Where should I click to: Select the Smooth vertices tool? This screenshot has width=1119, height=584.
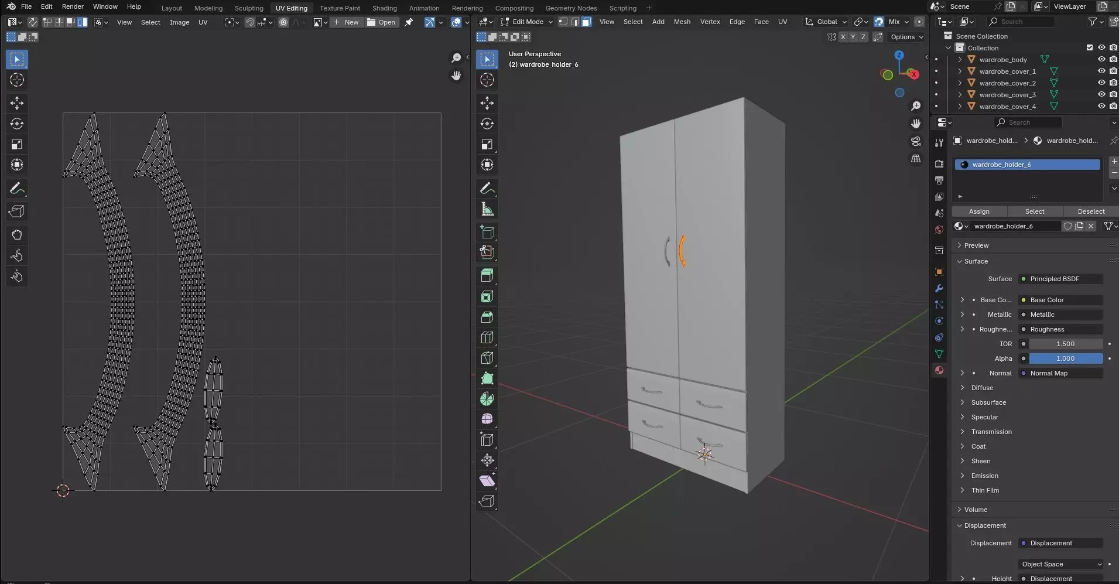[x=487, y=419]
